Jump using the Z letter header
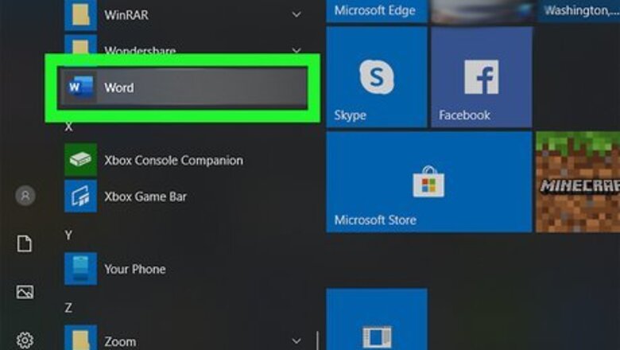The height and width of the screenshot is (350, 620). click(x=68, y=308)
